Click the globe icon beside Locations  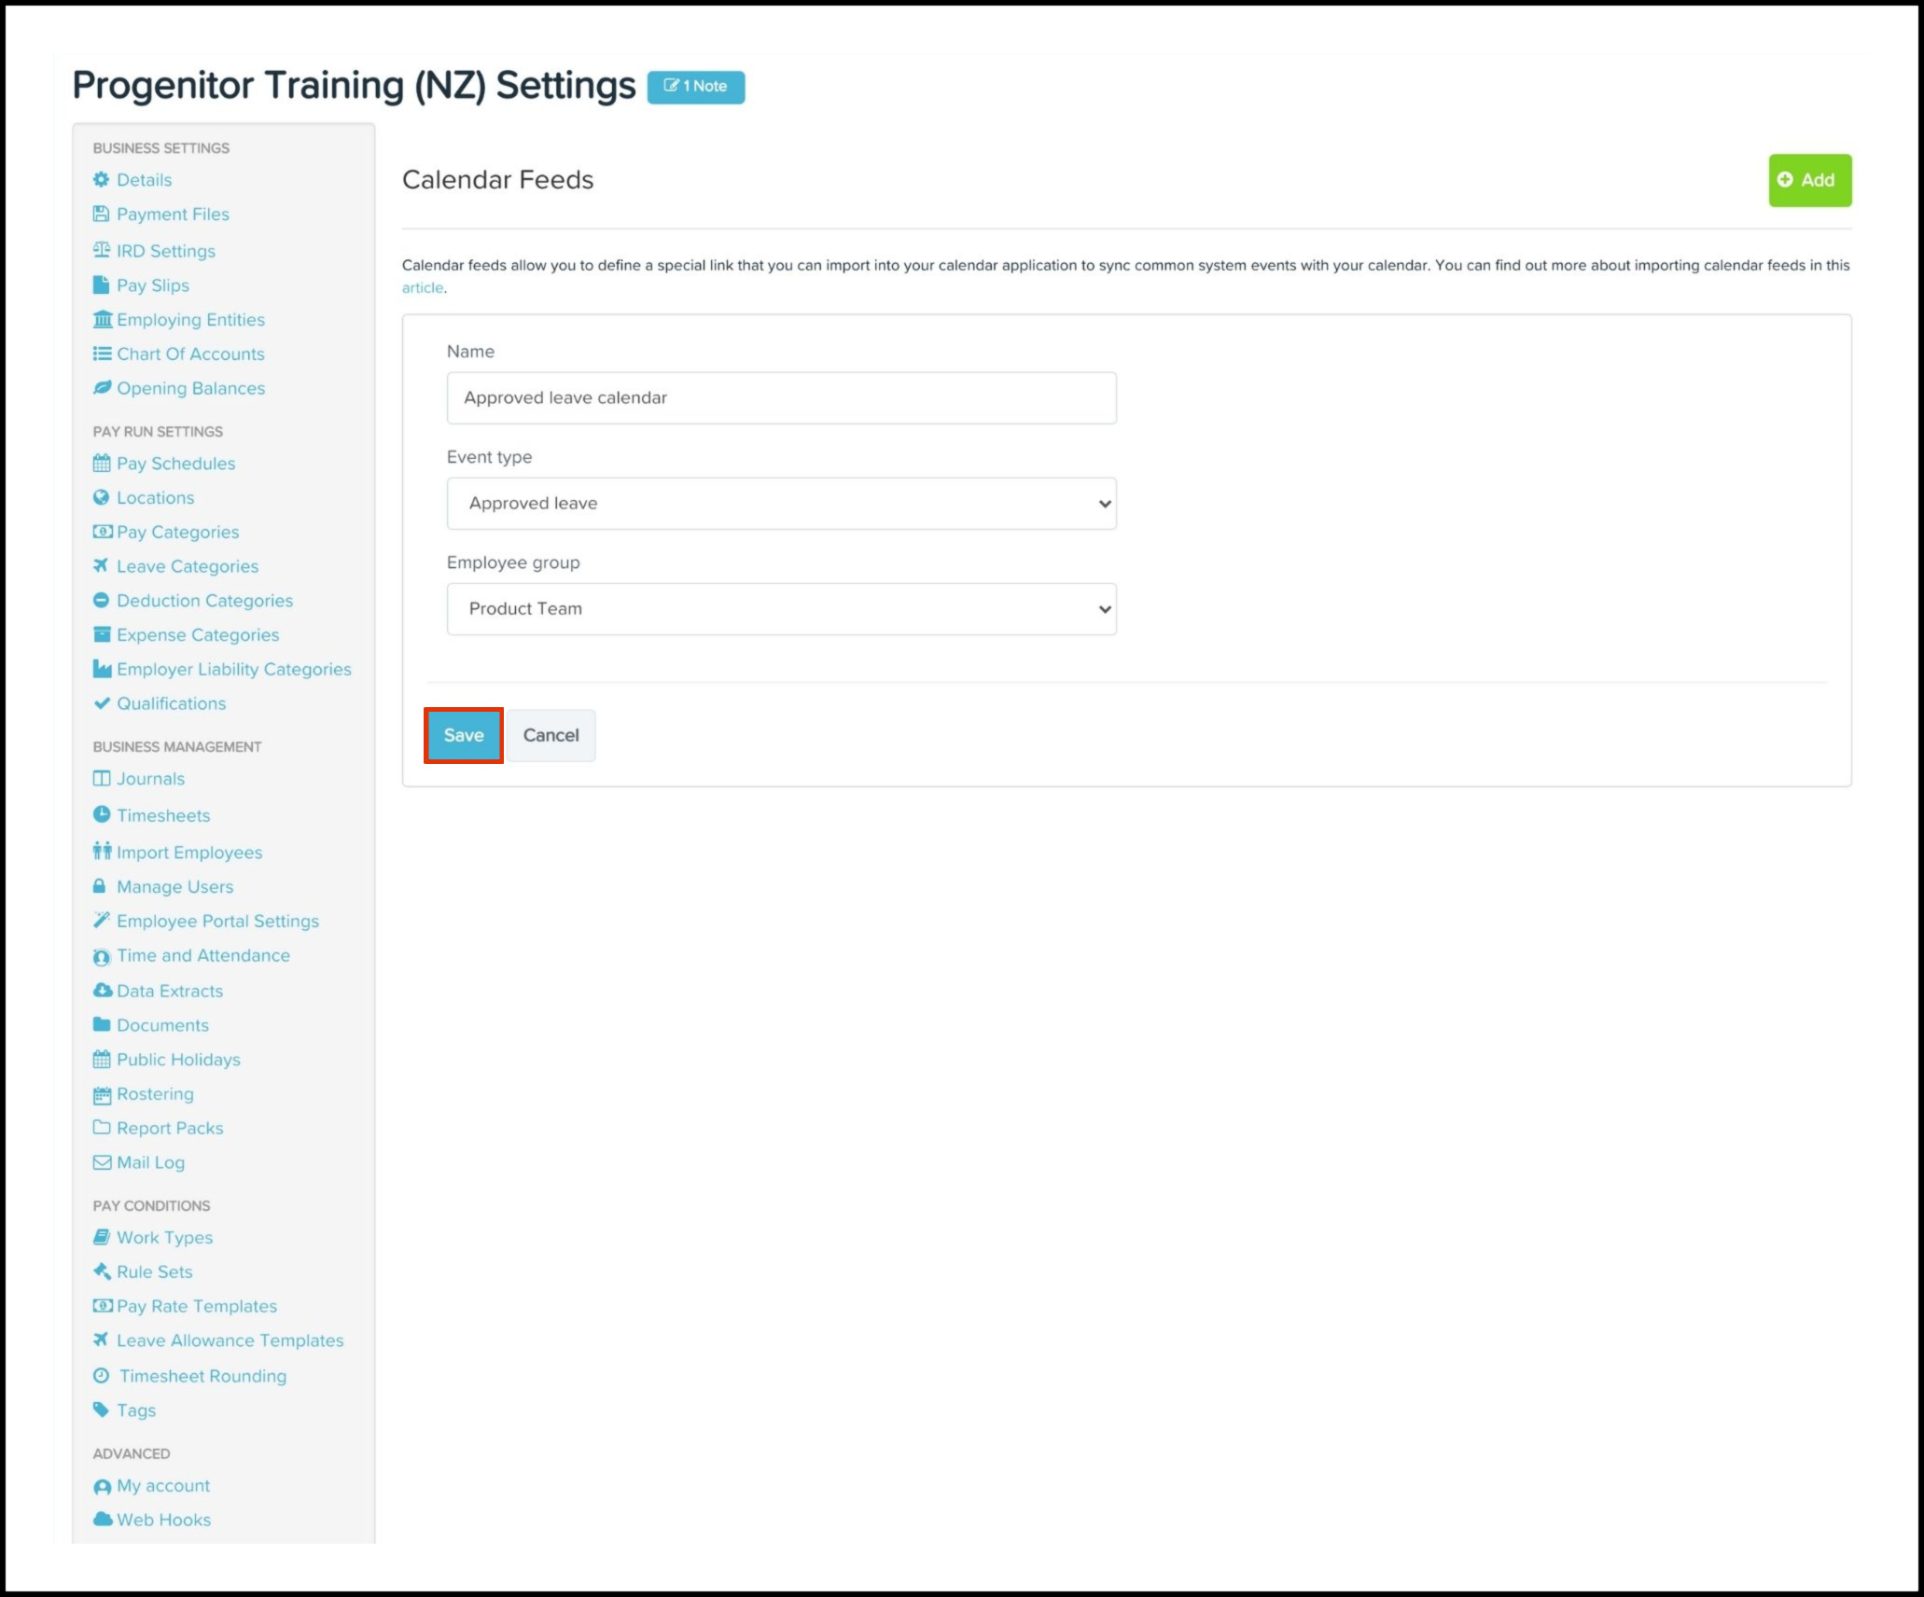point(101,497)
